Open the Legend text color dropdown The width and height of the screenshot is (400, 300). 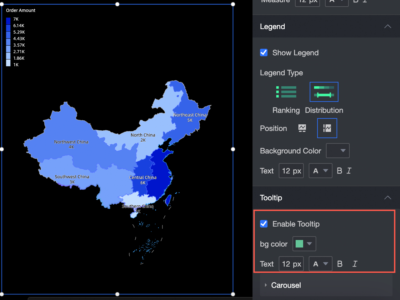(x=321, y=171)
